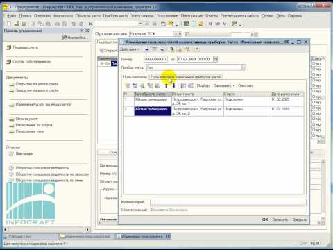The width and height of the screenshot is (333, 250).
Task: Click the tools settings icon in main toolbar
Action: [x=234, y=24]
